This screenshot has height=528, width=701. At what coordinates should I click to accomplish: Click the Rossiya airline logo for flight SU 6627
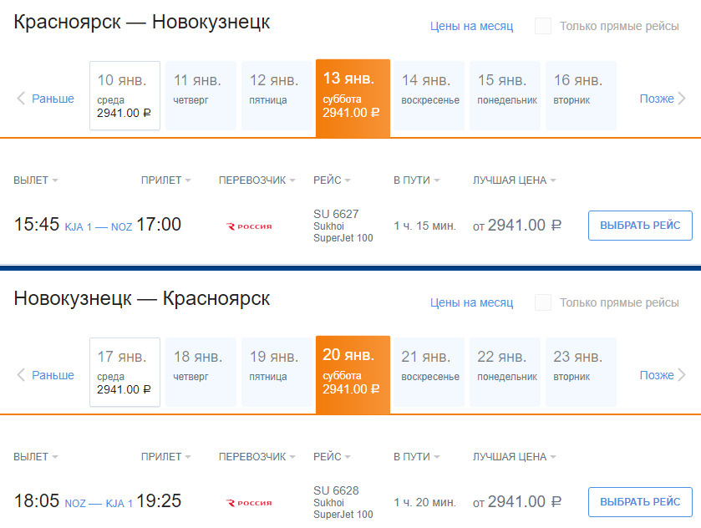249,226
